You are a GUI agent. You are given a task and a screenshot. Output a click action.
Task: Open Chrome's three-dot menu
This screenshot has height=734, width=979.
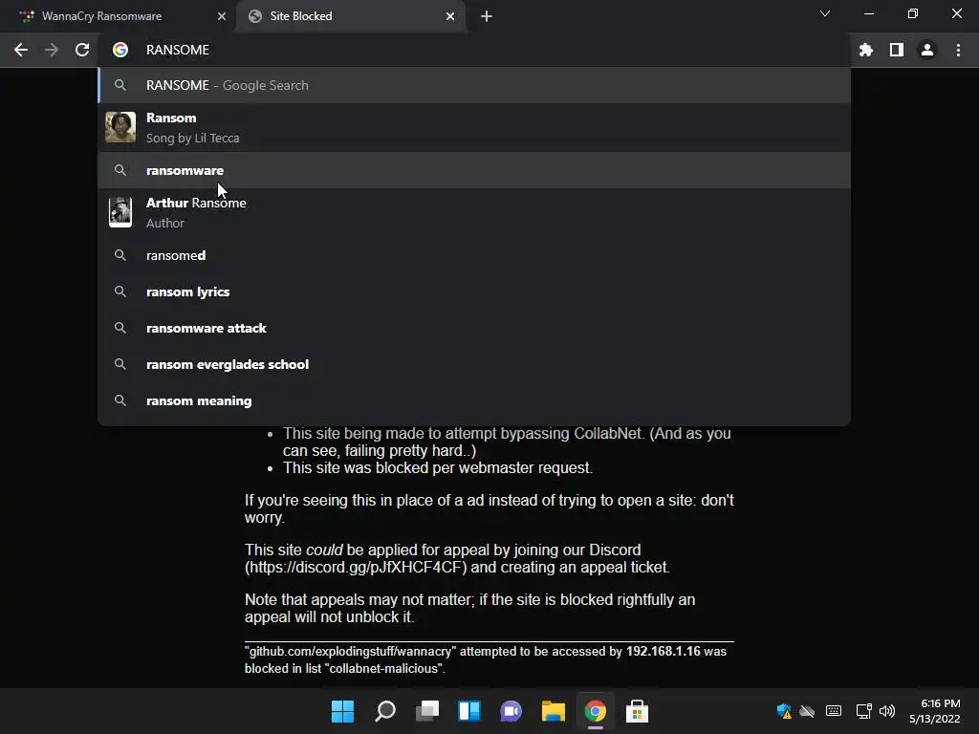[958, 50]
